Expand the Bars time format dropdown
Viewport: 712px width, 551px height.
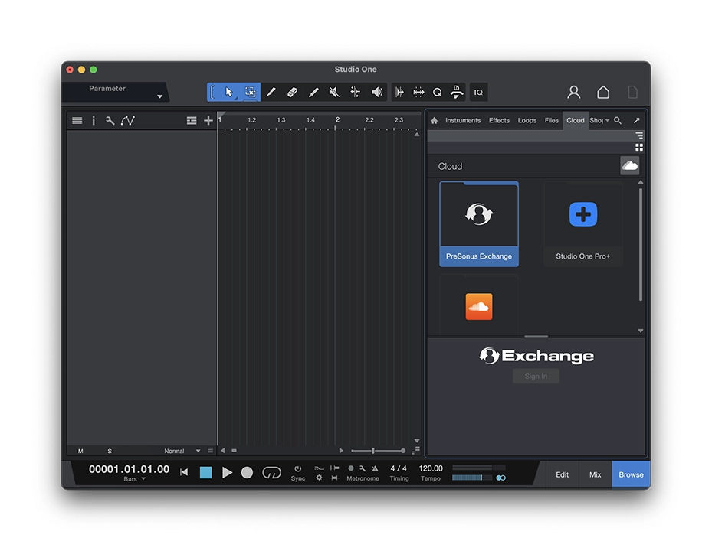click(x=143, y=480)
